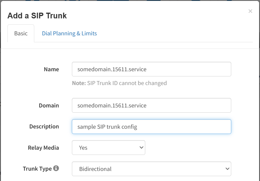Switch to the Basic tab
The height and width of the screenshot is (181, 260).
pyautogui.click(x=21, y=33)
